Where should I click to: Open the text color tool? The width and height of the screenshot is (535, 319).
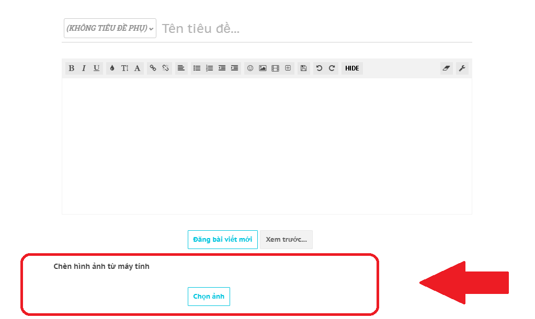[111, 68]
